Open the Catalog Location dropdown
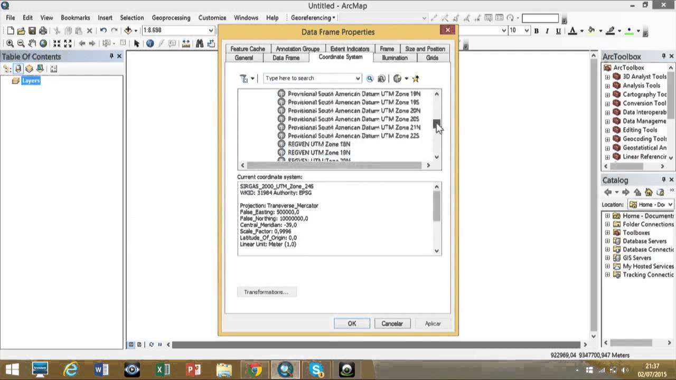This screenshot has height=380, width=676. [670, 205]
